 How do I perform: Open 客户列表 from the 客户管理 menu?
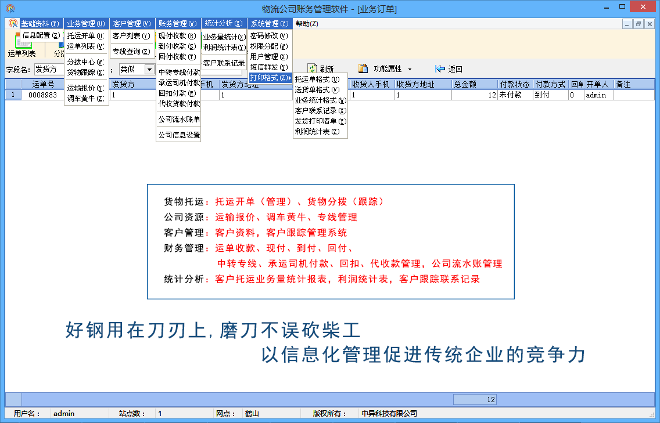(130, 34)
